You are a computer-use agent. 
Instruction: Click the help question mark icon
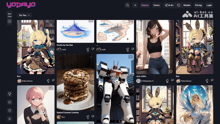click(x=10, y=110)
